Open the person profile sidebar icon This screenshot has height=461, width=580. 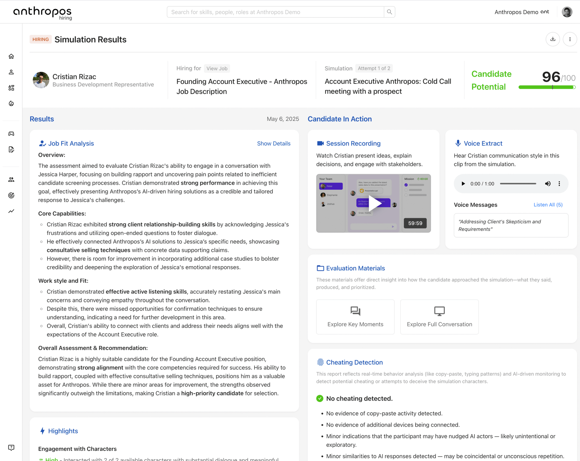11,72
